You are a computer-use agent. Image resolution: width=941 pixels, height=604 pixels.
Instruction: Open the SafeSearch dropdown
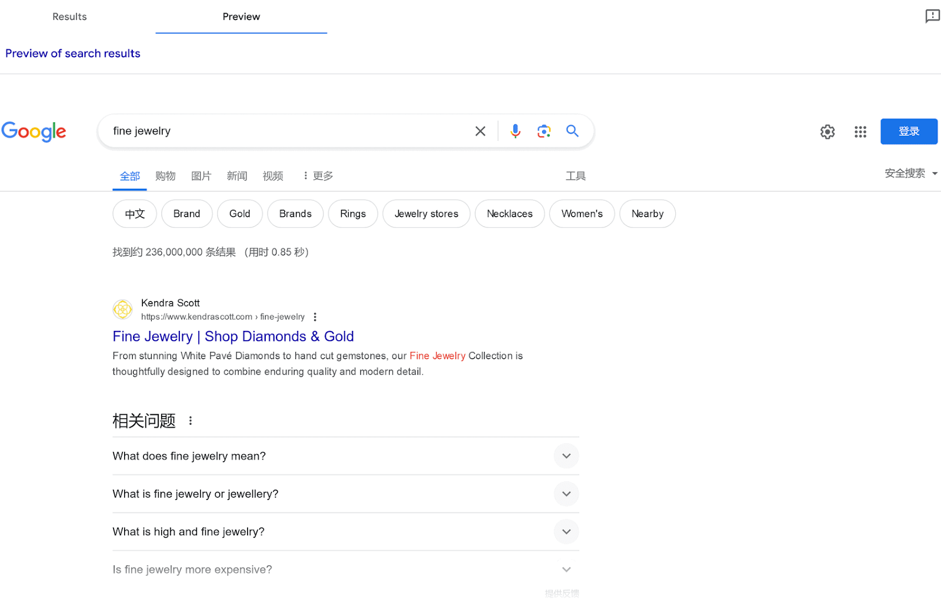point(910,173)
